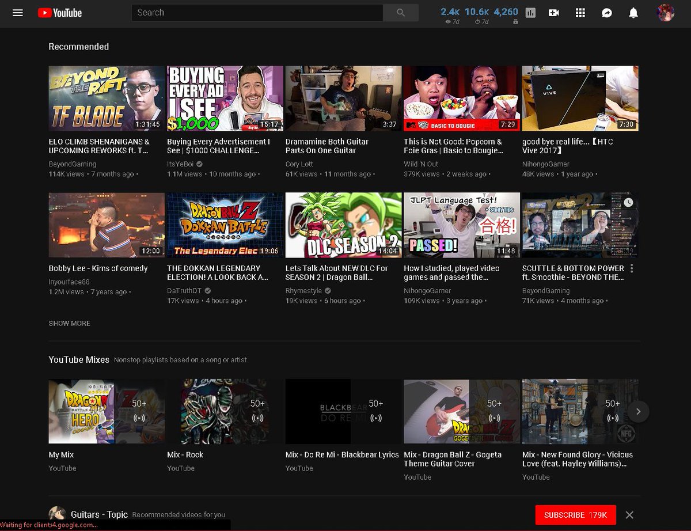The image size is (691, 531).
Task: Open Bobby Lee Kims of comedy thumbnail
Action: (x=107, y=225)
